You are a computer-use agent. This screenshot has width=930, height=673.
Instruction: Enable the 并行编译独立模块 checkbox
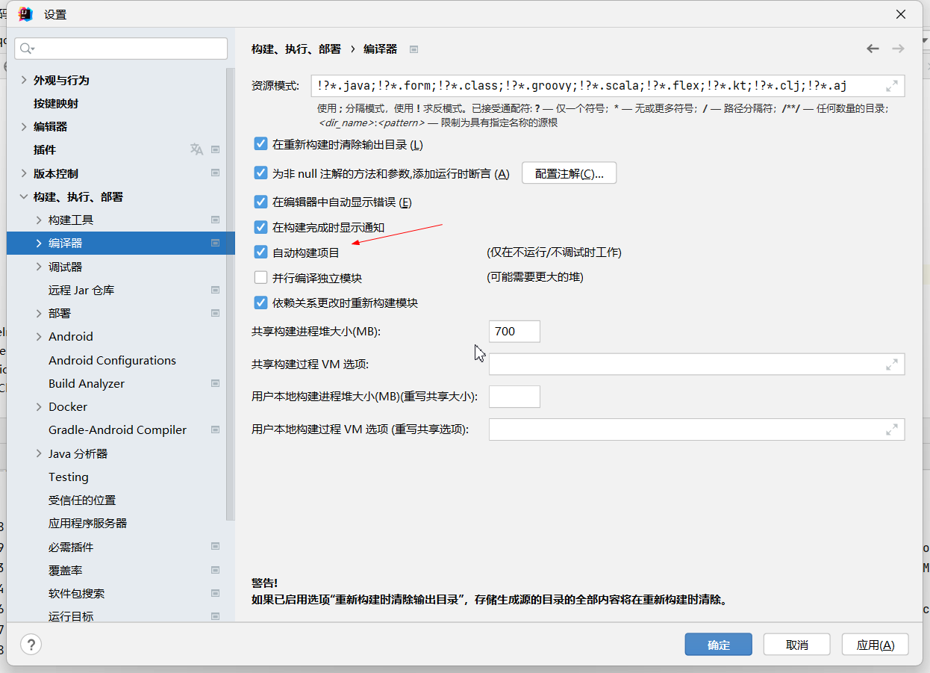coord(260,277)
